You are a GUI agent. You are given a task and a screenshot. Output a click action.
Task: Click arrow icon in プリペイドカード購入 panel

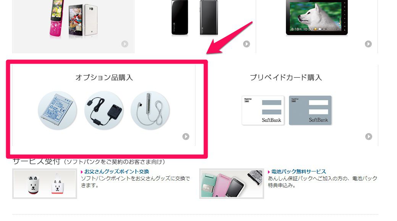click(369, 136)
